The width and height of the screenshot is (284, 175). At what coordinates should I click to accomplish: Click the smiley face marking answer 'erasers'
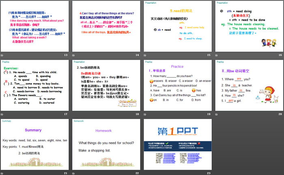click(x=151, y=81)
